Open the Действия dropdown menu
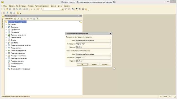 [x=9, y=19]
